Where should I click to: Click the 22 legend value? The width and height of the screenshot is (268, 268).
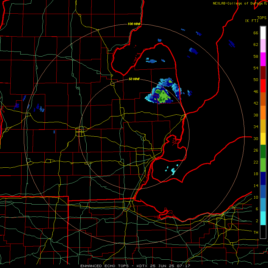point(256,162)
